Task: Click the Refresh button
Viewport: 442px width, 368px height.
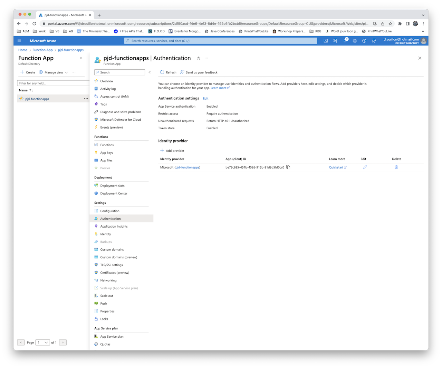Action: point(168,72)
